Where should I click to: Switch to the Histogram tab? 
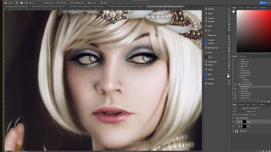pyautogui.click(x=263, y=8)
